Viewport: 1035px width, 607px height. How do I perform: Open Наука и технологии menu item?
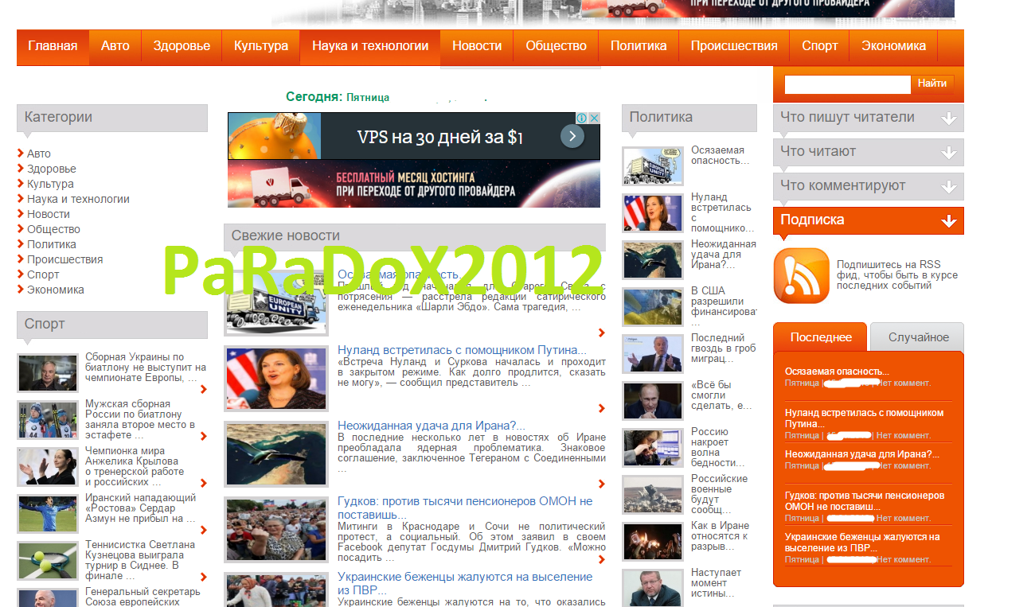tap(370, 46)
